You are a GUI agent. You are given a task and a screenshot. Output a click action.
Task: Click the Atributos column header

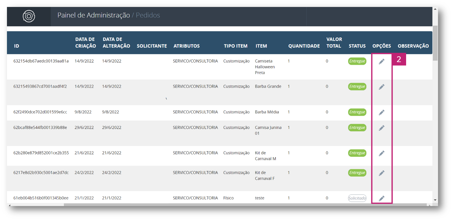186,46
